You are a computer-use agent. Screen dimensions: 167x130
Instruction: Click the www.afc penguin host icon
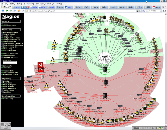[52, 60]
